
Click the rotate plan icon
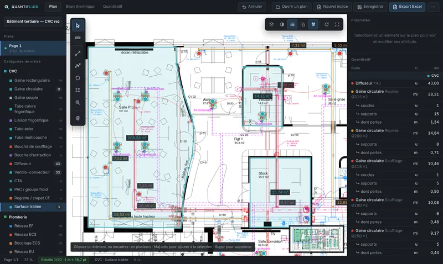tap(326, 24)
